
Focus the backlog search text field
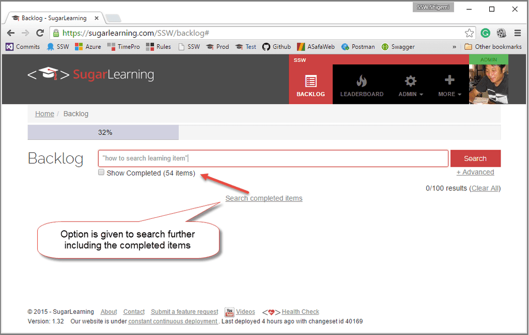[273, 158]
